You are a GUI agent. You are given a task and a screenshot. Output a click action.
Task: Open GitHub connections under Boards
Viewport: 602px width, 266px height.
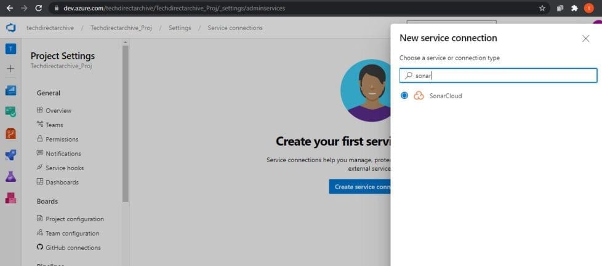(73, 248)
